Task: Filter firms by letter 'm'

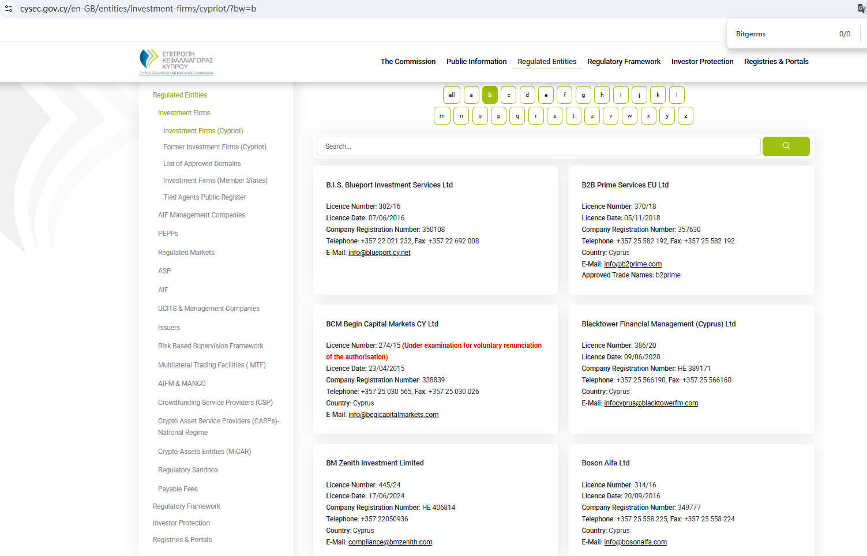Action: (x=442, y=116)
